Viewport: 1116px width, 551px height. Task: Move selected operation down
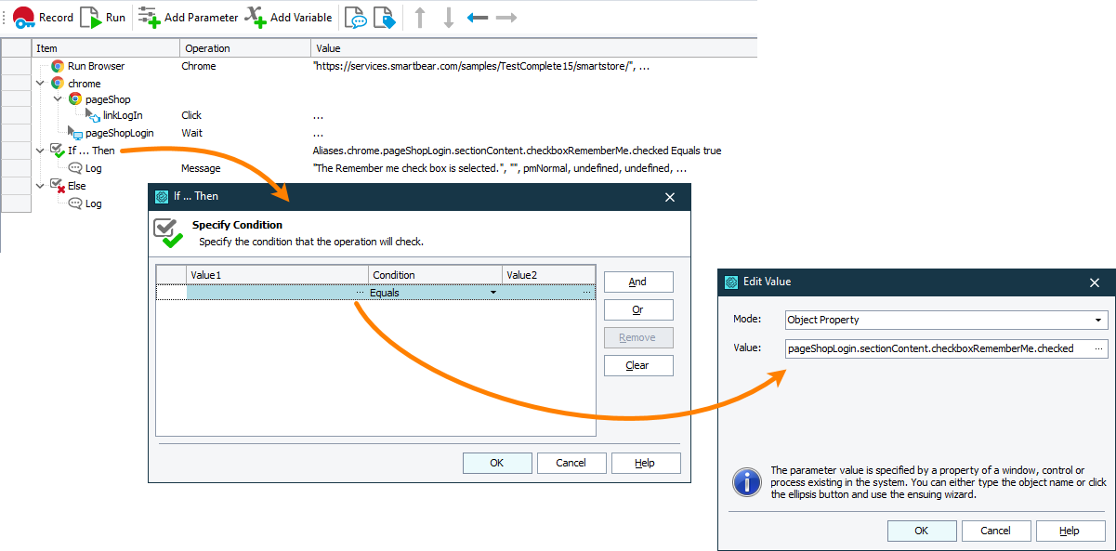tap(449, 17)
